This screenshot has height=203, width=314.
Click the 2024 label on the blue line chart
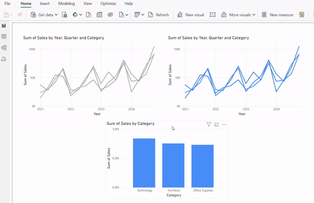click(x=276, y=109)
